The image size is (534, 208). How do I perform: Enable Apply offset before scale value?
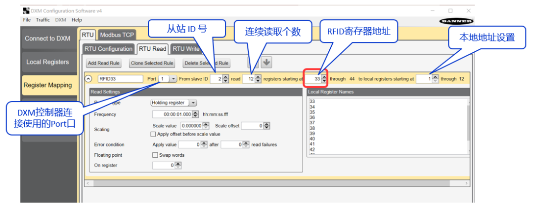point(153,134)
